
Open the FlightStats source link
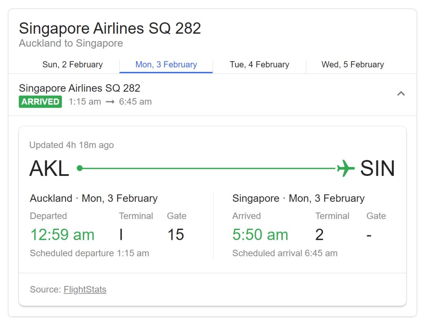click(85, 289)
